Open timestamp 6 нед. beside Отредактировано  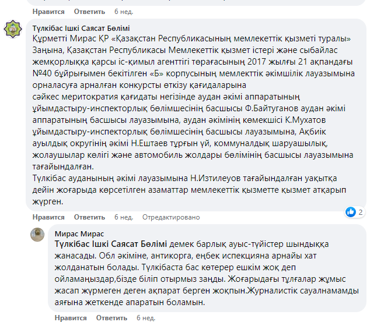coord(123,217)
